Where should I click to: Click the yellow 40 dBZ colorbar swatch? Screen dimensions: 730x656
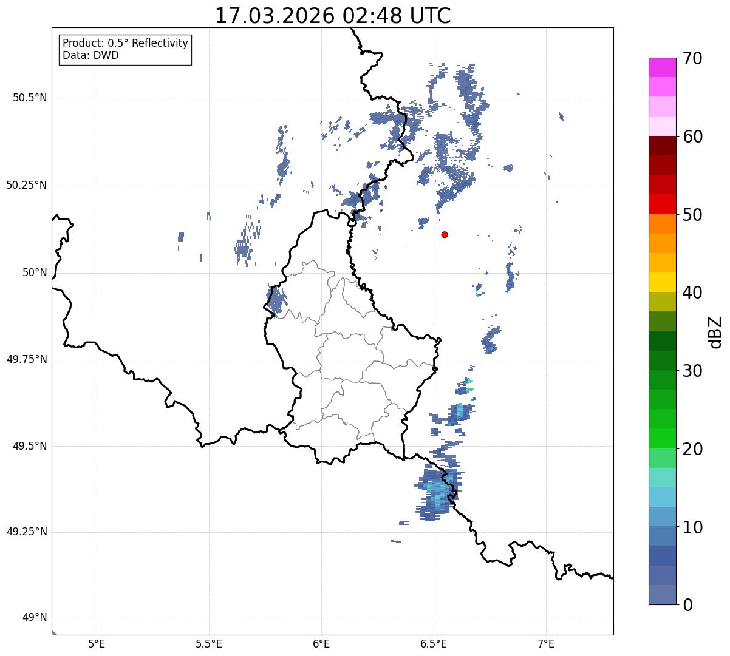(x=662, y=282)
